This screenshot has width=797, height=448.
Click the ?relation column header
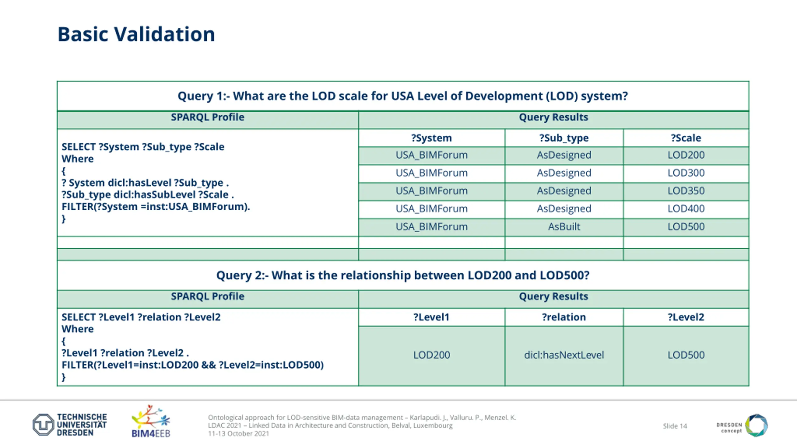(564, 317)
